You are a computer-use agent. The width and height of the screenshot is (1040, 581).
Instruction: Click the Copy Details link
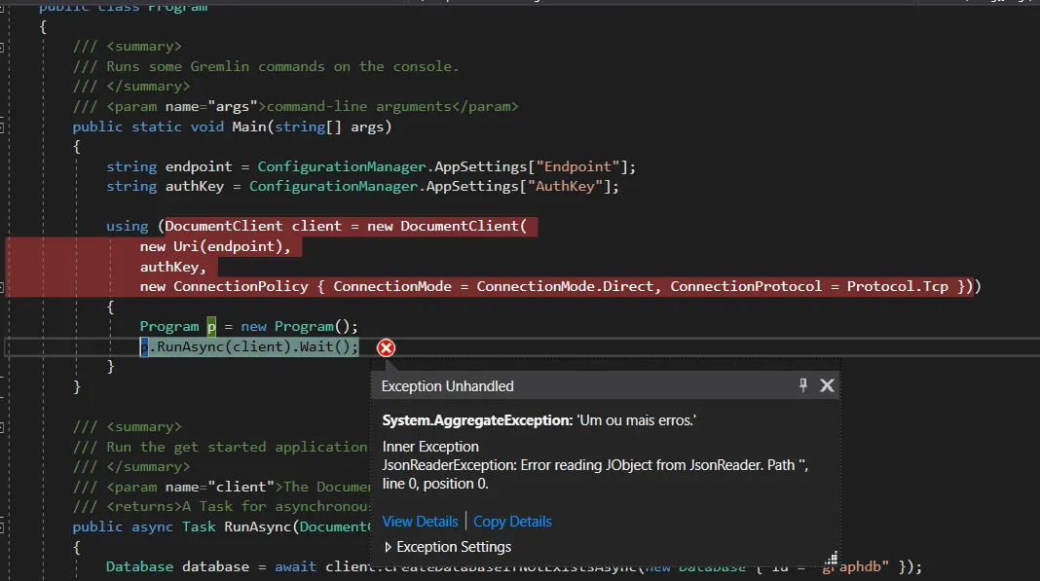point(512,522)
